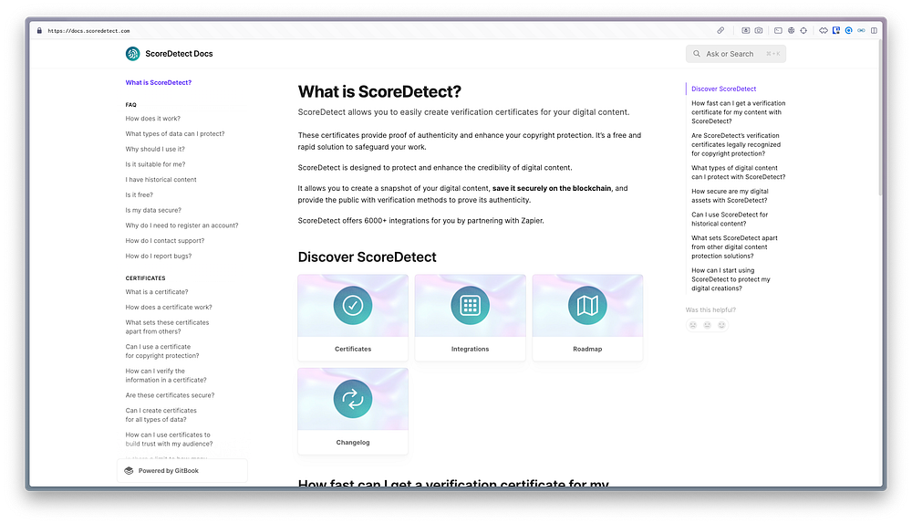
Task: Click the ScoreDetect fingerprint logo
Action: click(x=132, y=54)
